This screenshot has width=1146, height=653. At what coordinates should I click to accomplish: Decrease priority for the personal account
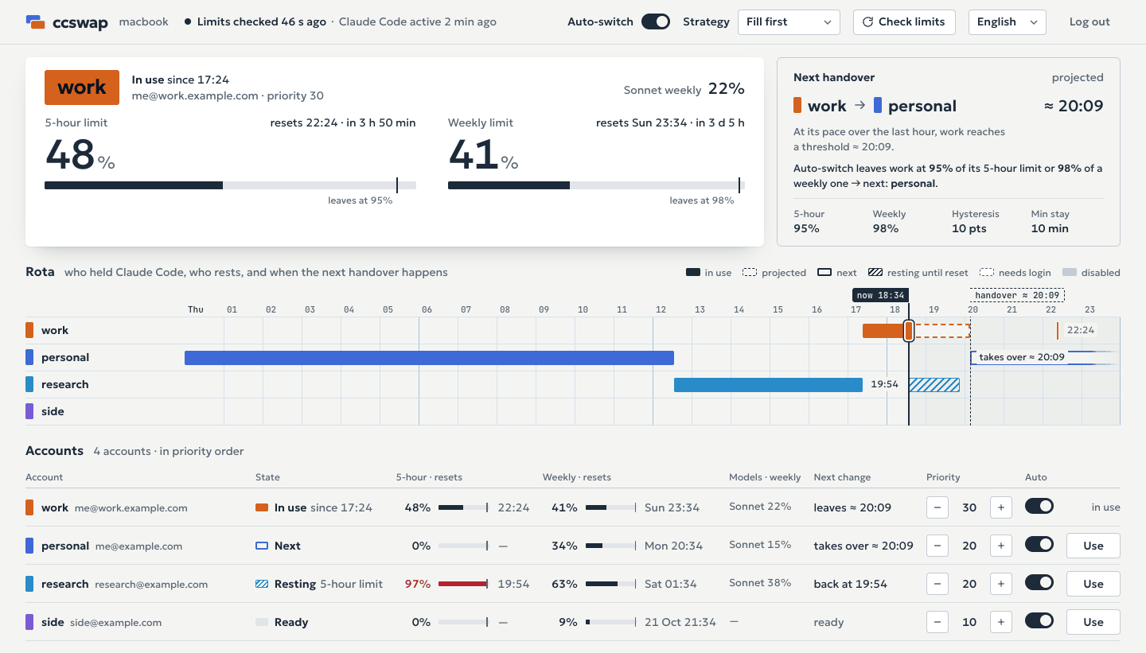(x=937, y=546)
